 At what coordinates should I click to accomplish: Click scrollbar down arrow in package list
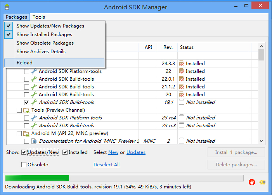point(261,141)
